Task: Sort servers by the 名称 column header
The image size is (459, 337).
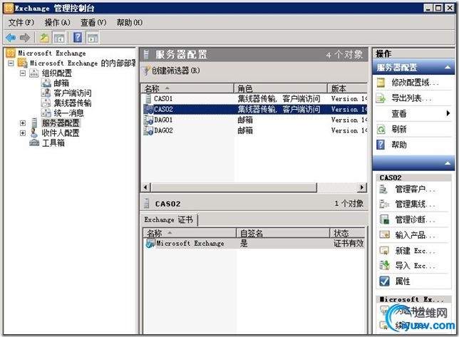Action: click(x=187, y=88)
